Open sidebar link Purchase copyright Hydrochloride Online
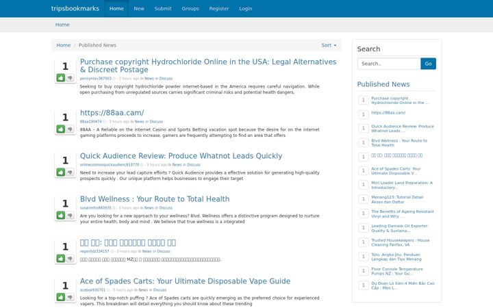The image size is (493, 308). (400, 101)
